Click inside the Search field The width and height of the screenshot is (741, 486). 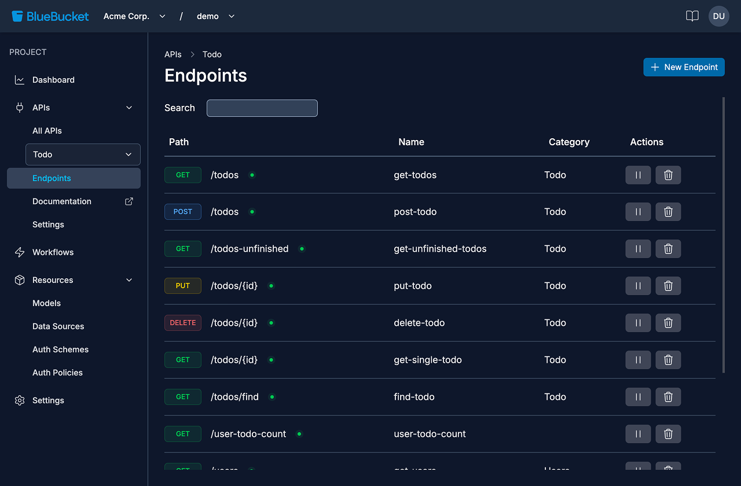[x=262, y=108]
